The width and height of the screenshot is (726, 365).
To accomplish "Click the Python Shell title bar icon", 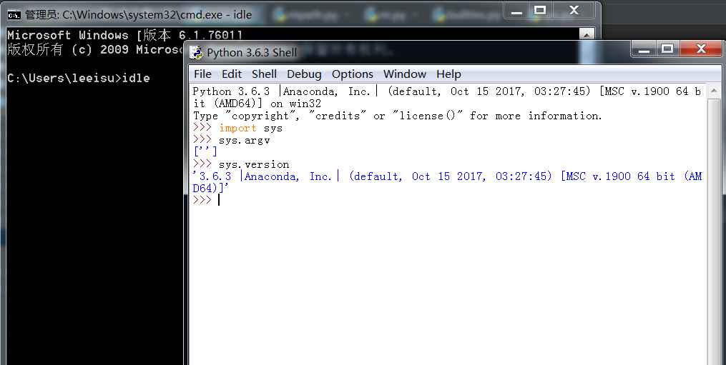I will (196, 53).
